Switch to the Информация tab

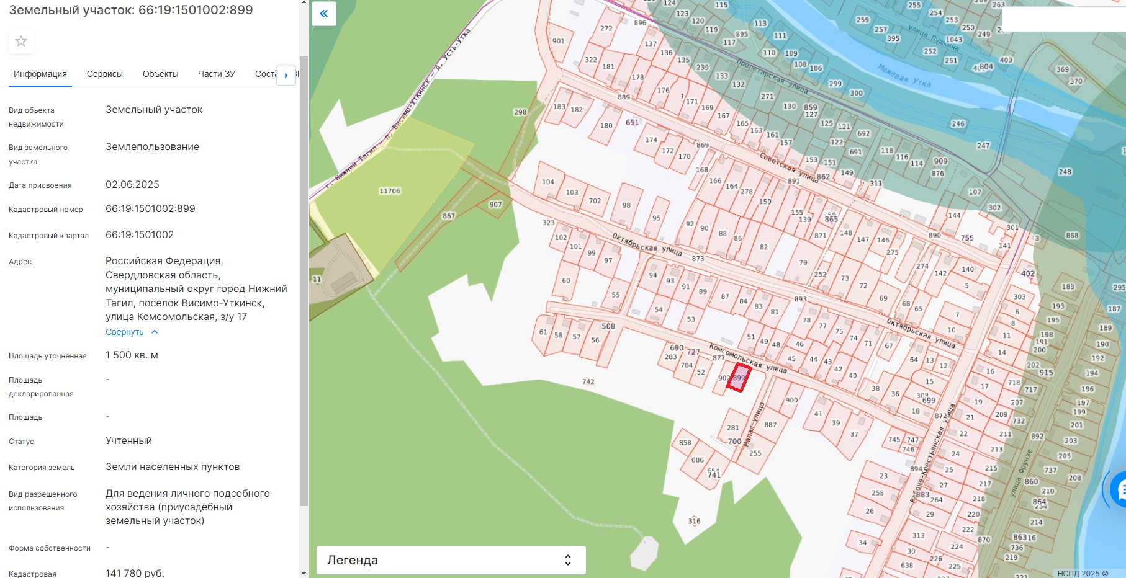[40, 74]
